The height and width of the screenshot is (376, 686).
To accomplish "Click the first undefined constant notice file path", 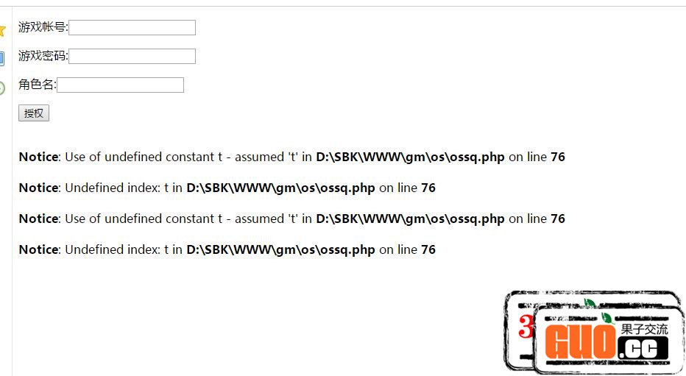I will (x=411, y=157).
